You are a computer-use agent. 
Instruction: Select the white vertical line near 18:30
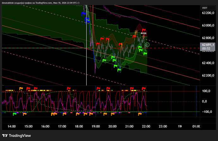[x=86, y=45]
